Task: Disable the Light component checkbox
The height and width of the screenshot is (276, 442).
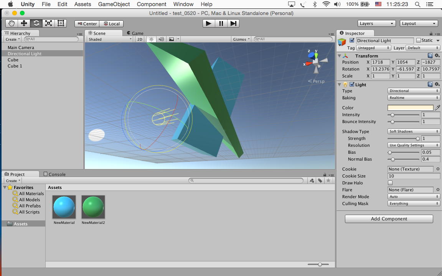Action: point(352,85)
